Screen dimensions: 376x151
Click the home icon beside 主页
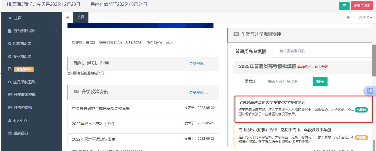tap(10, 18)
